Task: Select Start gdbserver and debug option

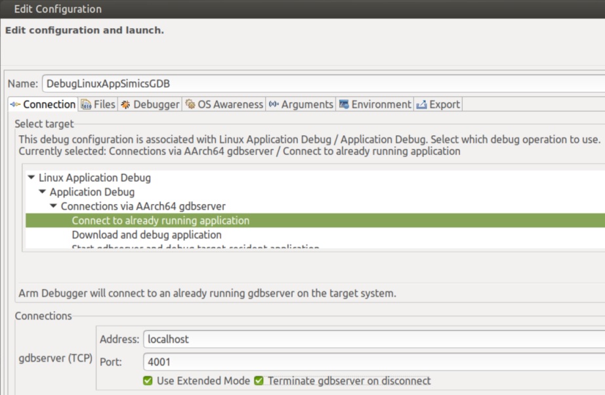Action: pos(195,248)
